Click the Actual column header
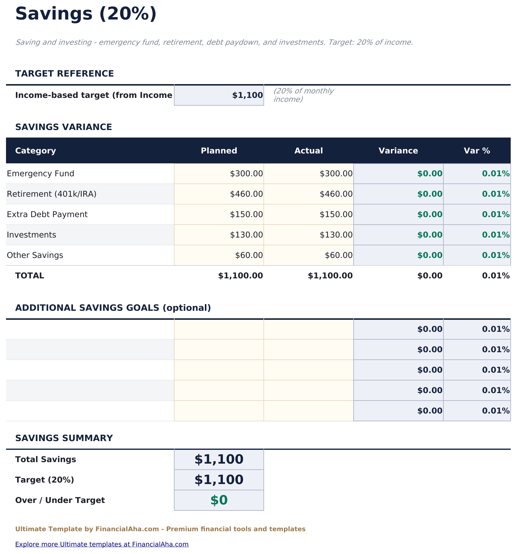Image resolution: width=517 pixels, height=554 pixels. (x=308, y=150)
